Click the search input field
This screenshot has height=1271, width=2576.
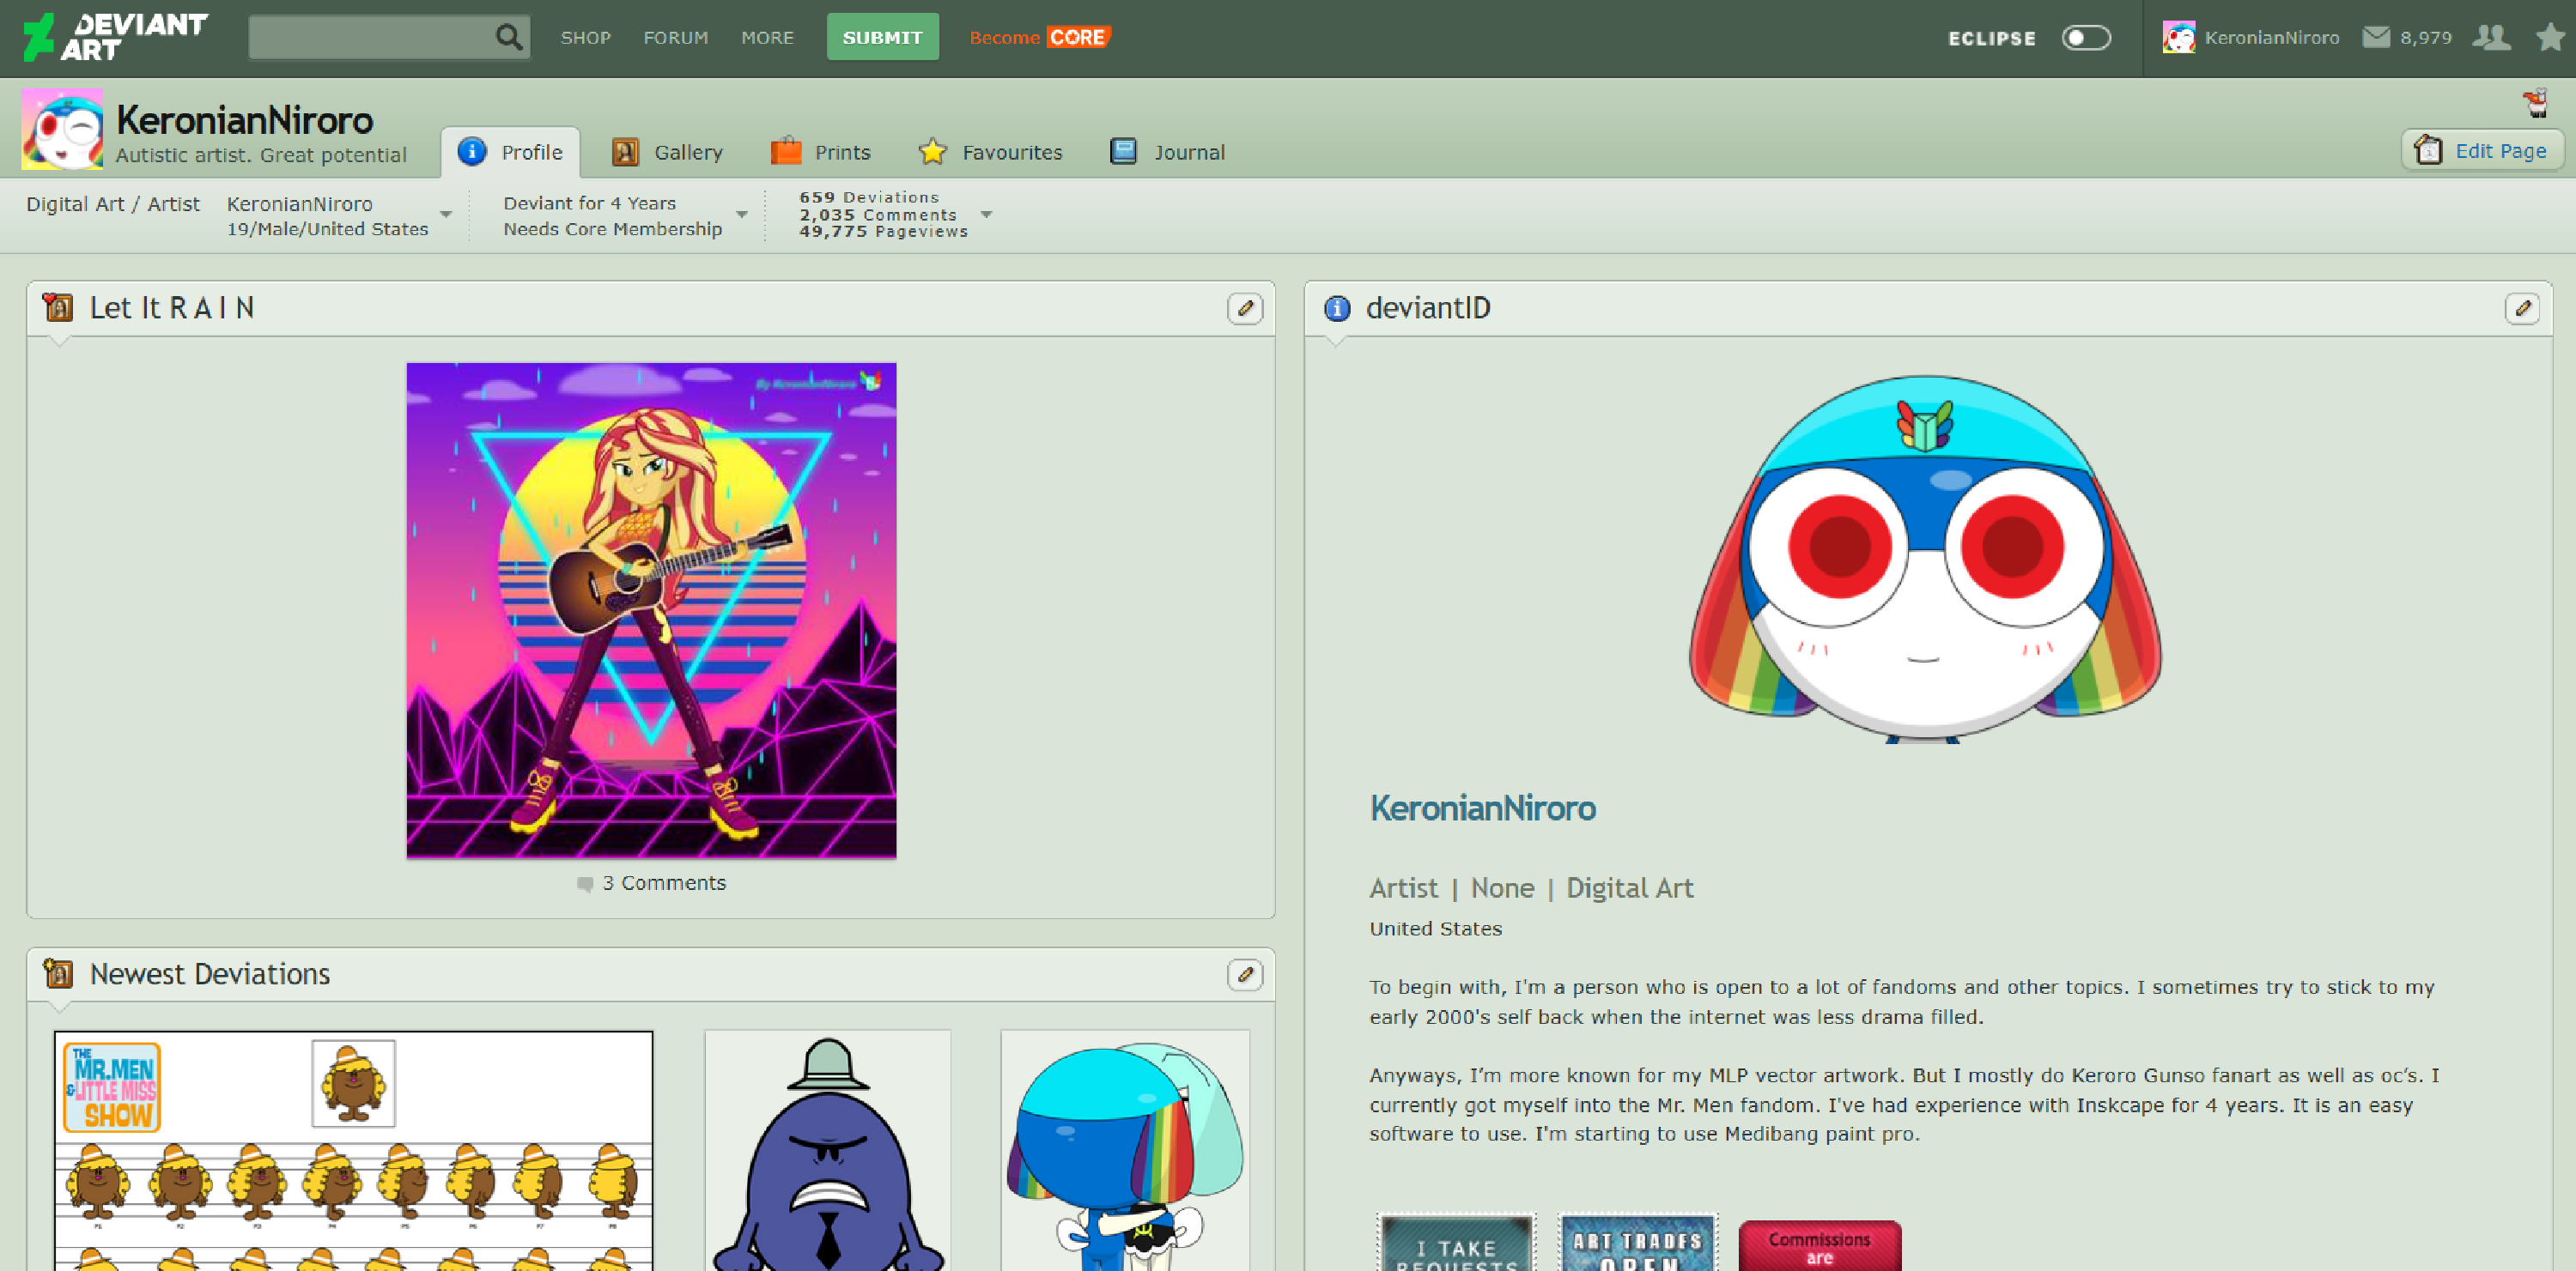[371, 38]
